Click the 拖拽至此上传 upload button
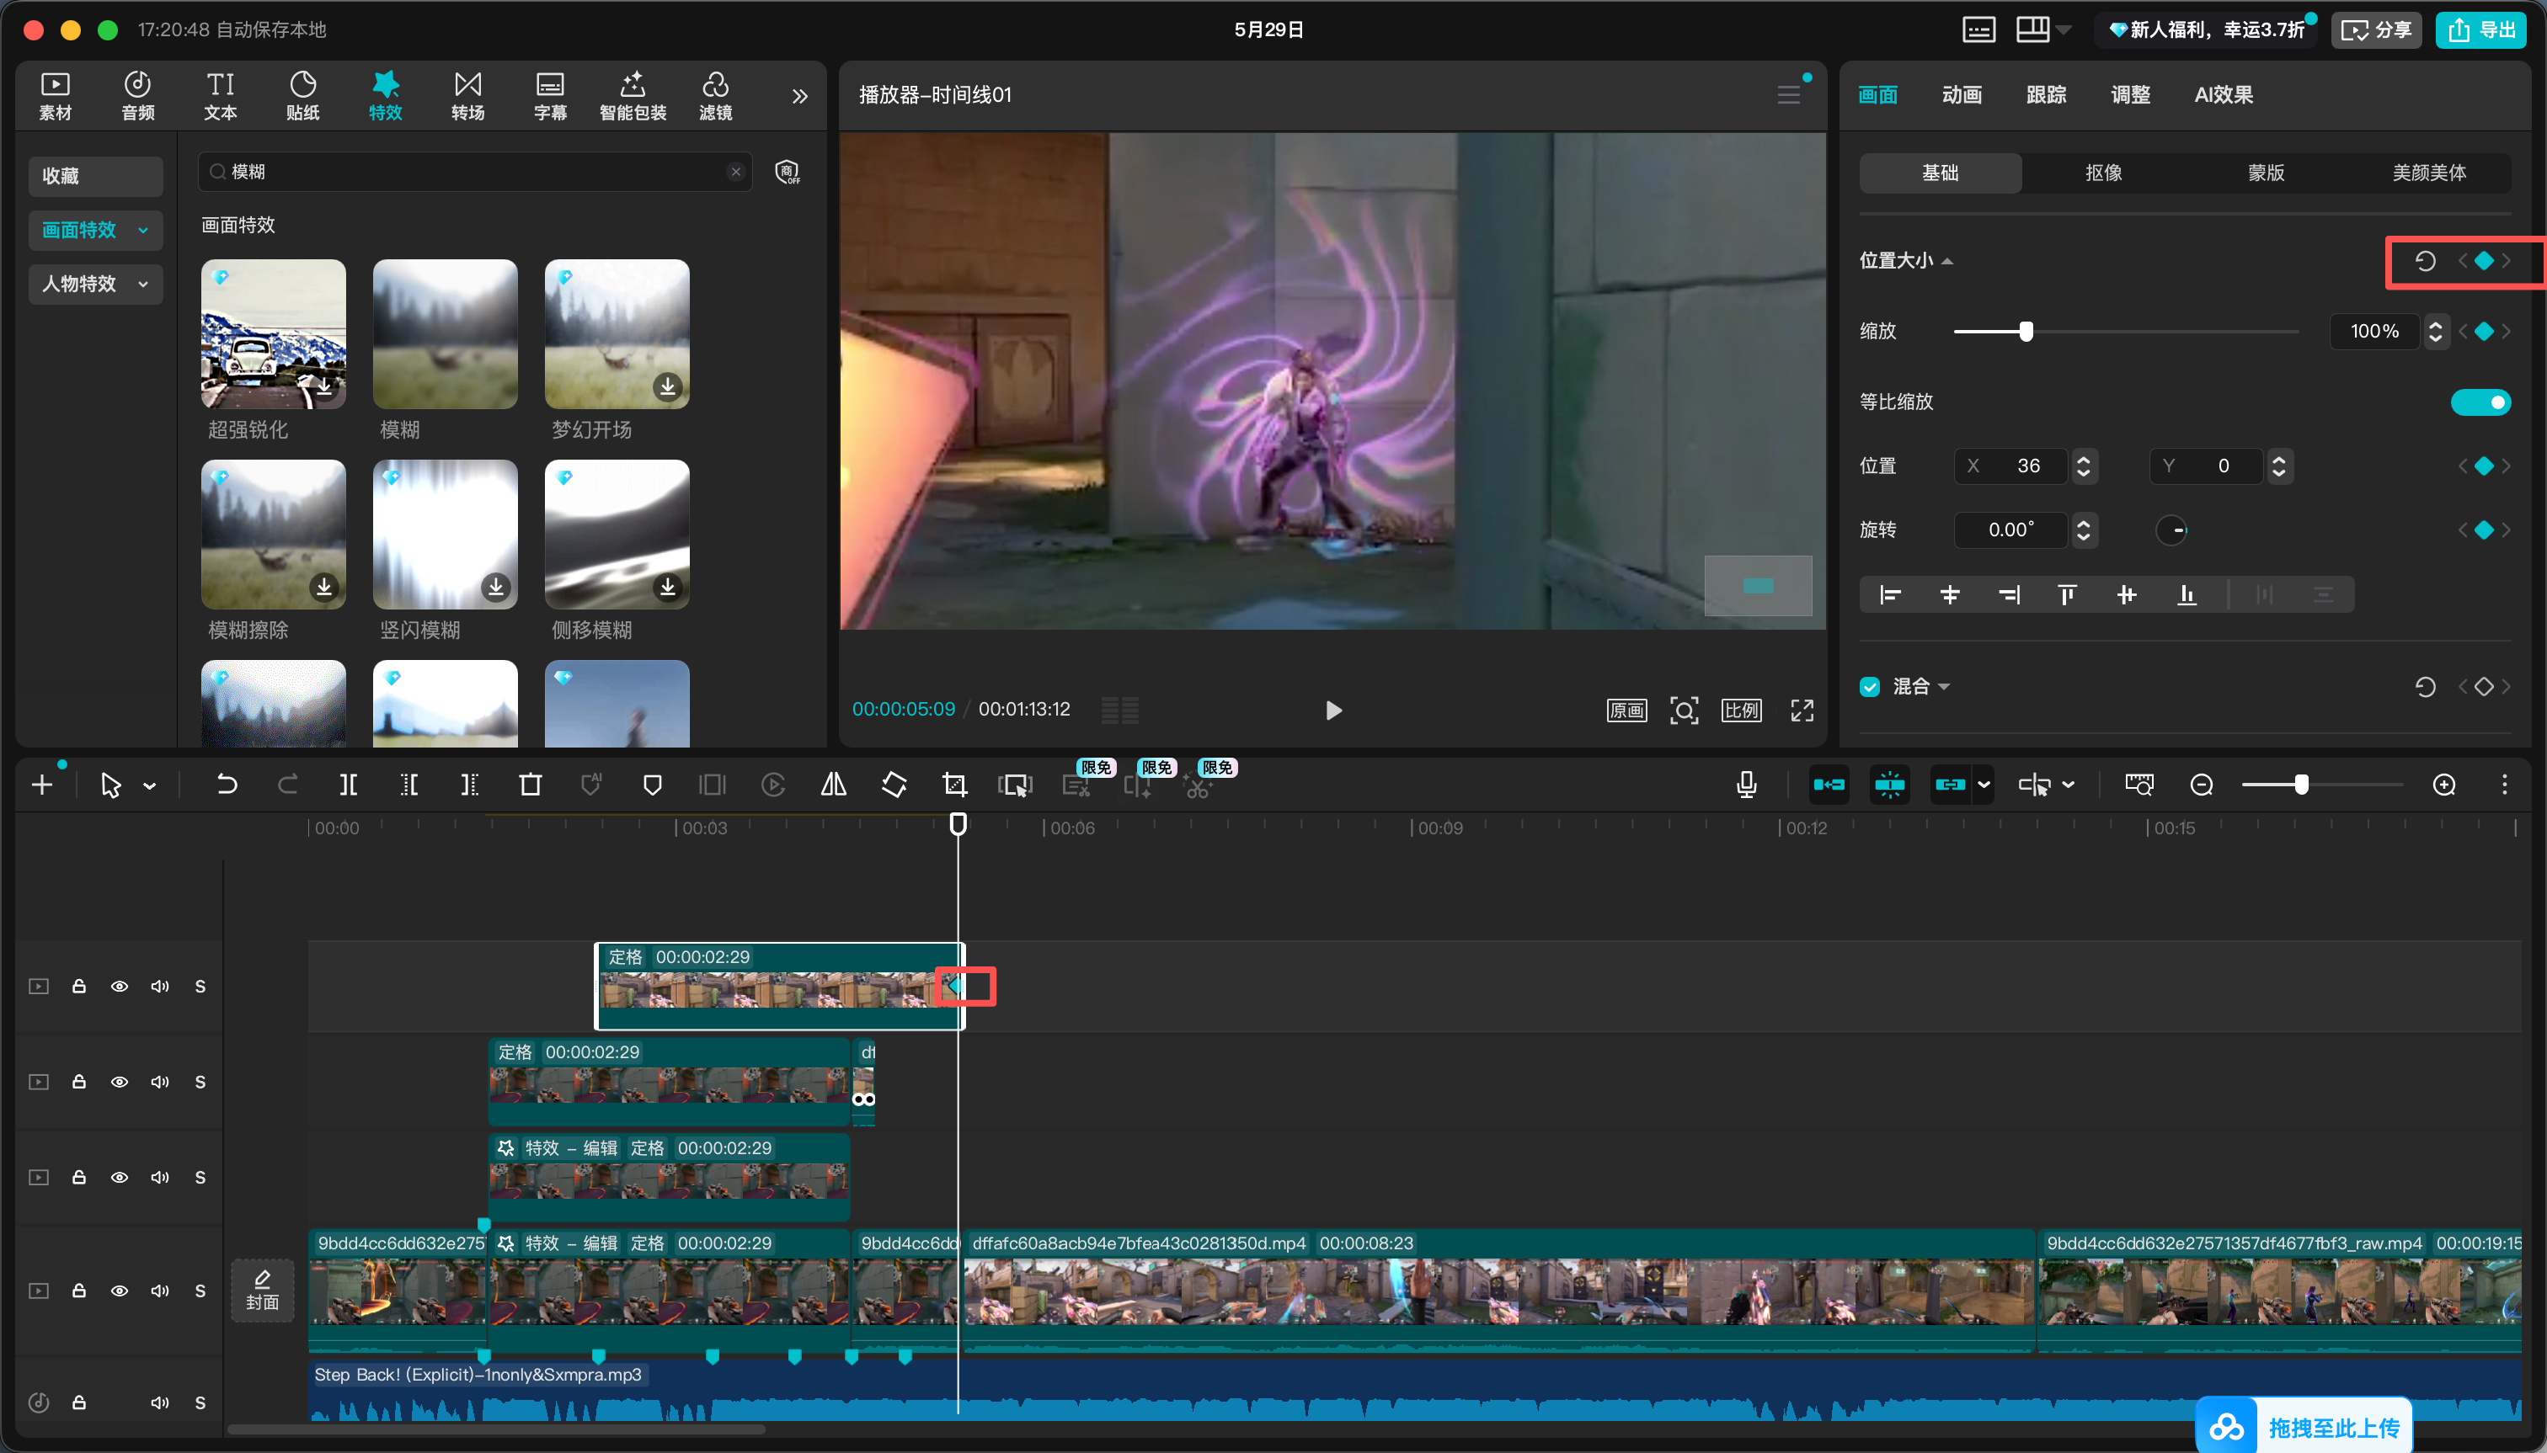Image resolution: width=2547 pixels, height=1453 pixels. 2304,1427
